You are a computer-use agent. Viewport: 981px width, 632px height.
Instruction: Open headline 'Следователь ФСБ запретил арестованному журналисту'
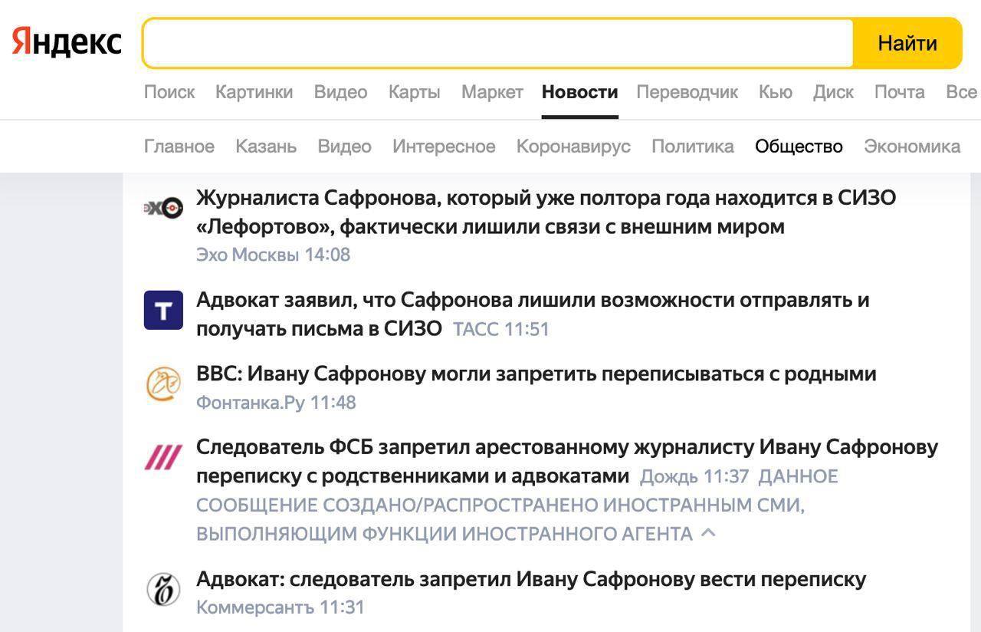coord(567,461)
